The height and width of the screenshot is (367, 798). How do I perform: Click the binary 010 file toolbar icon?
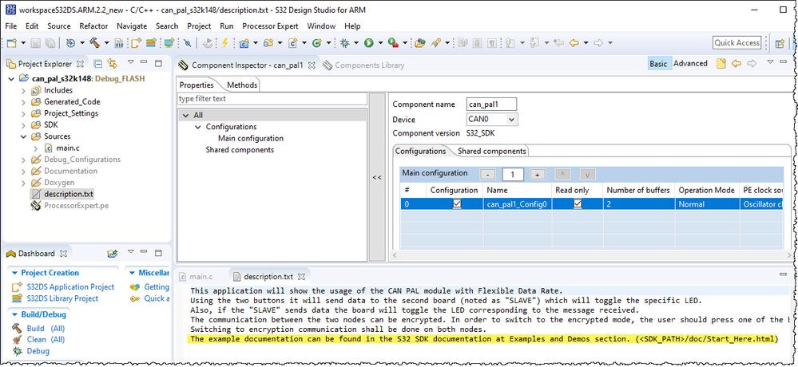coord(118,43)
